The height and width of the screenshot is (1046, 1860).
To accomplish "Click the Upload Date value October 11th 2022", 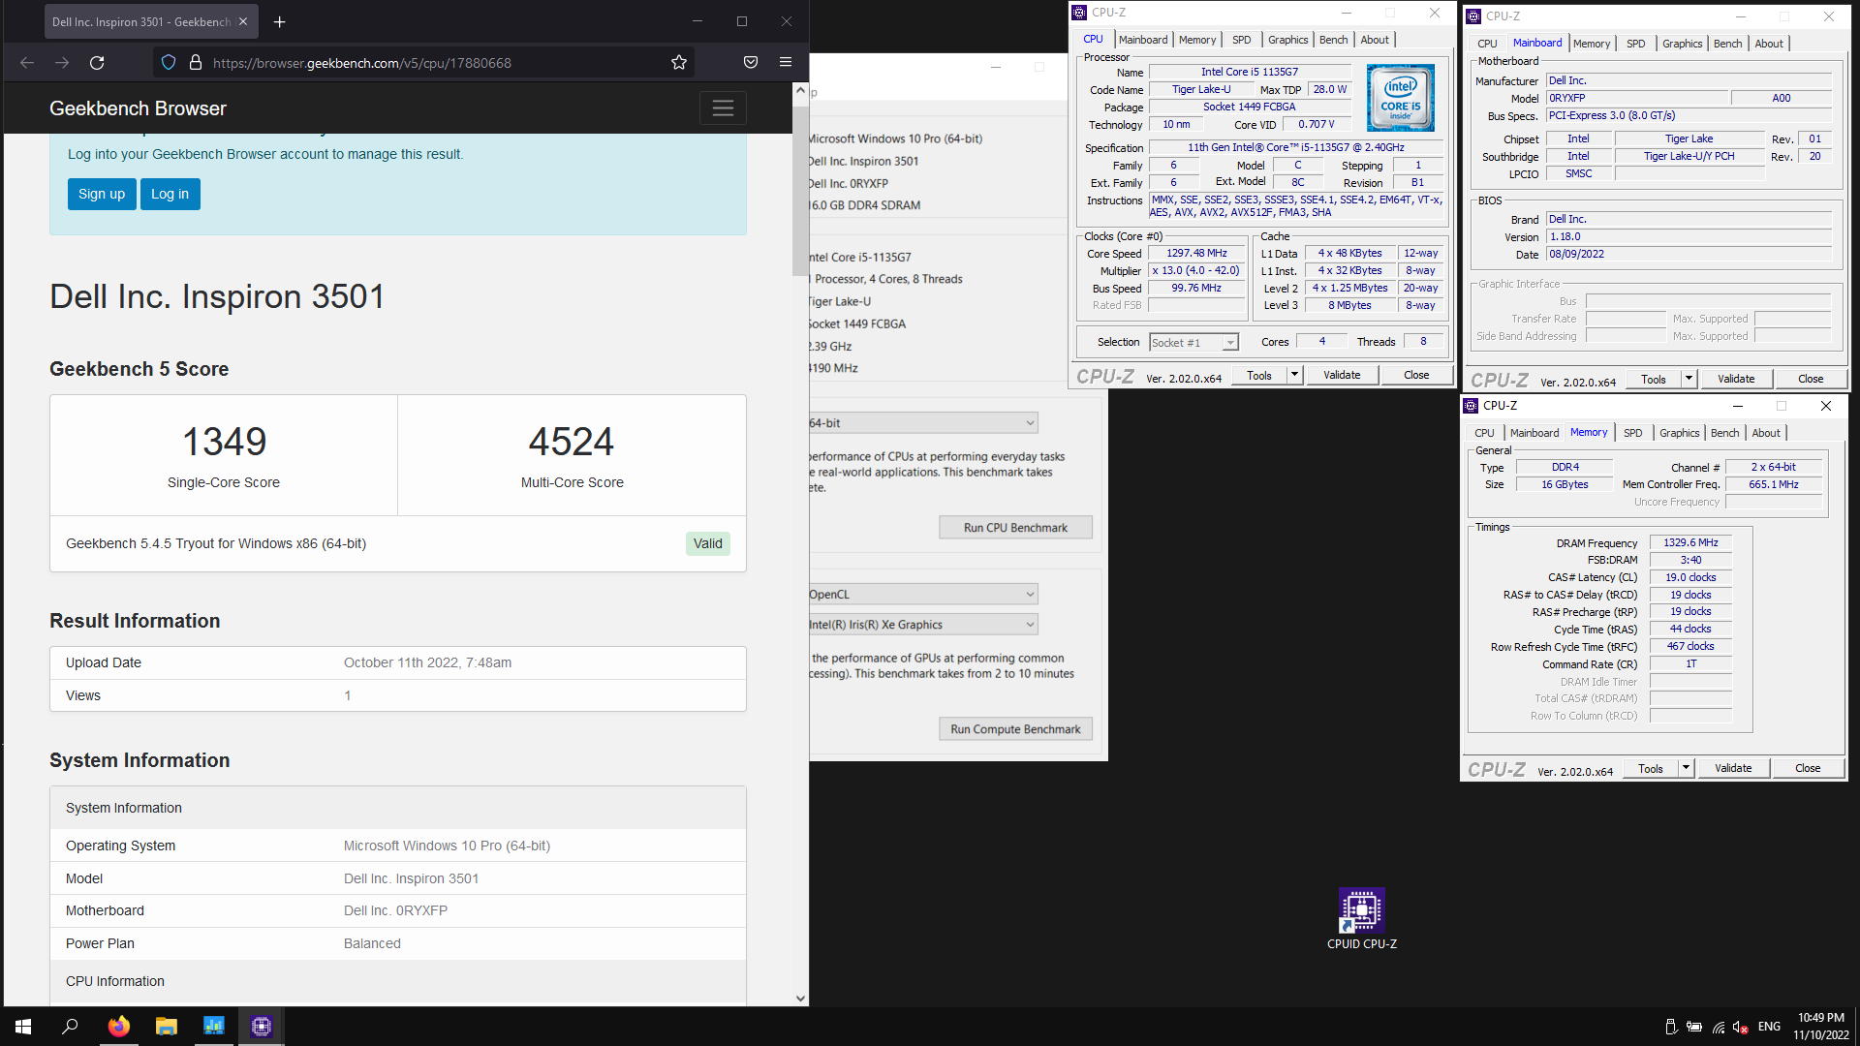I will pyautogui.click(x=427, y=662).
